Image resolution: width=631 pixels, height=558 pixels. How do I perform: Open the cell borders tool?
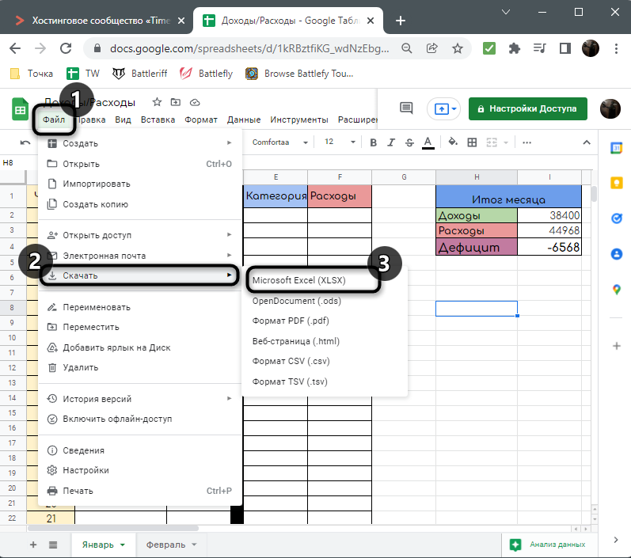tap(472, 142)
